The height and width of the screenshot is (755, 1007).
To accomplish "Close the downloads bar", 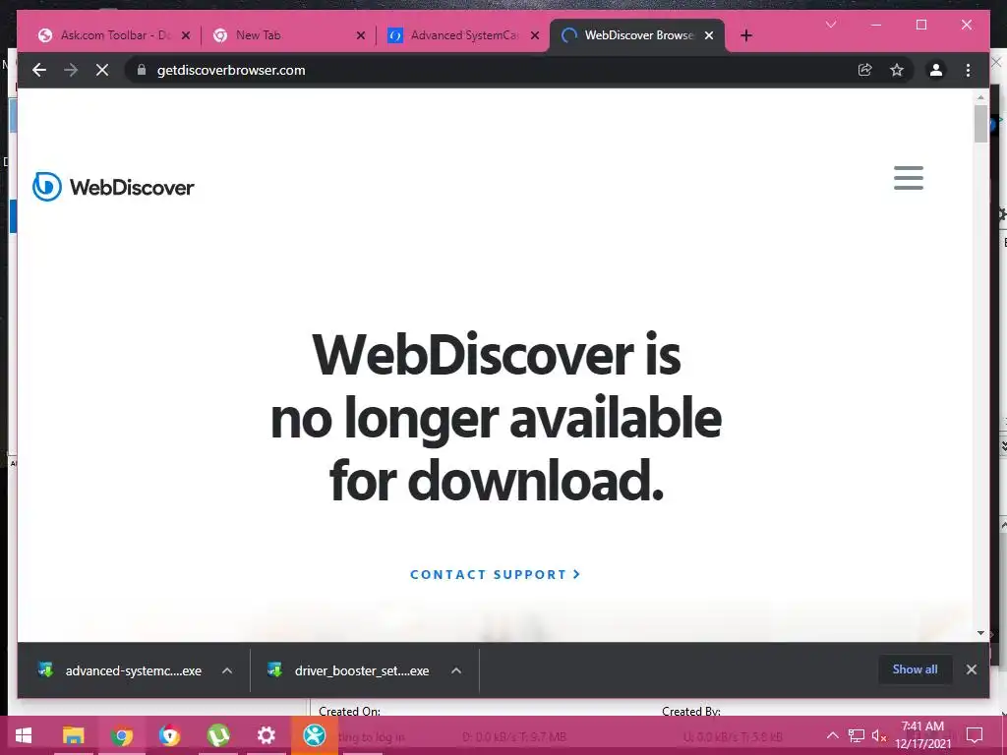I will (971, 668).
